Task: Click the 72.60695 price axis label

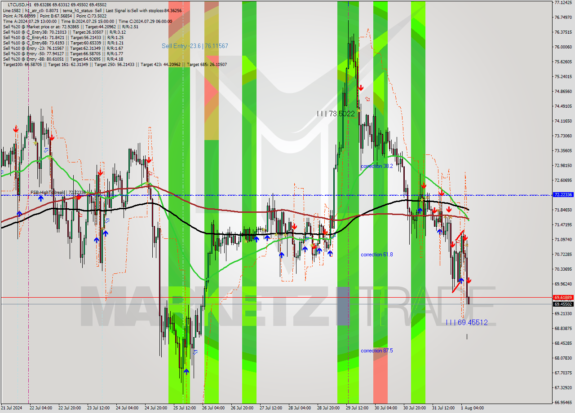Action: pos(563,180)
